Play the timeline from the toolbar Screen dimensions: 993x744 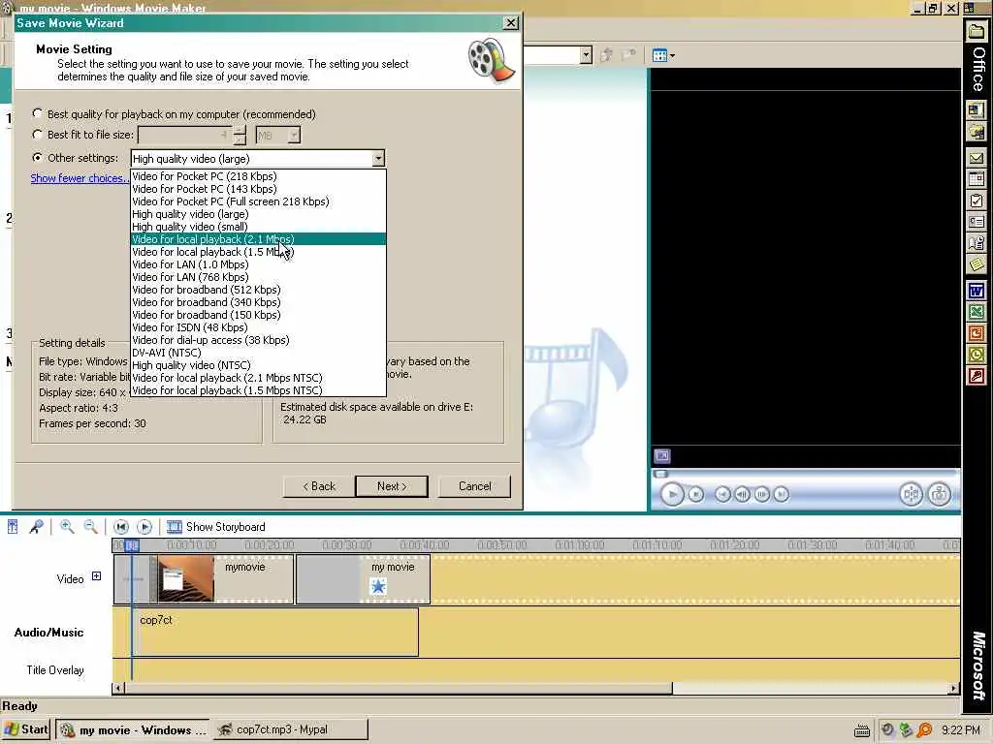click(x=144, y=526)
